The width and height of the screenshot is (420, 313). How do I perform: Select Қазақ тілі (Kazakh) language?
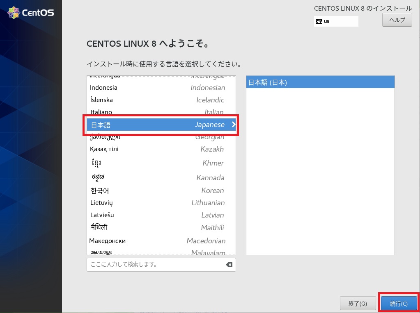click(161, 149)
